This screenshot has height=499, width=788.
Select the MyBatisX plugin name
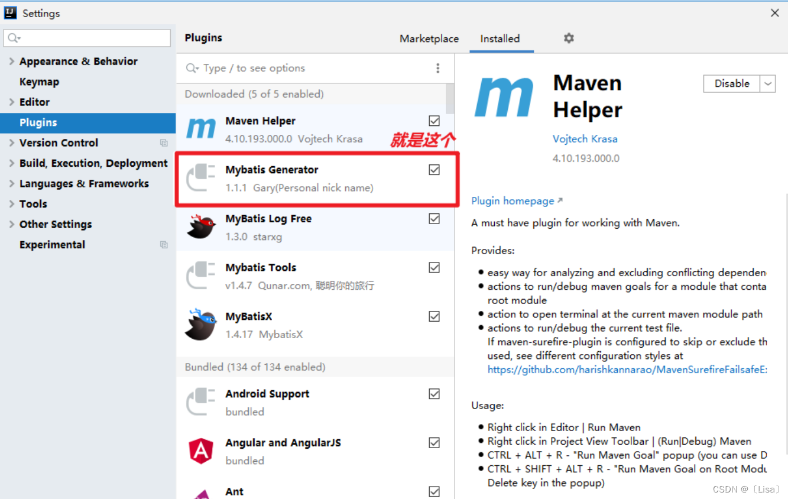tap(249, 317)
